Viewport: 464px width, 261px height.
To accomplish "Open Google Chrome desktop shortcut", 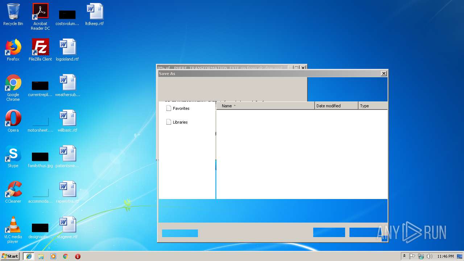I will 13,88.
